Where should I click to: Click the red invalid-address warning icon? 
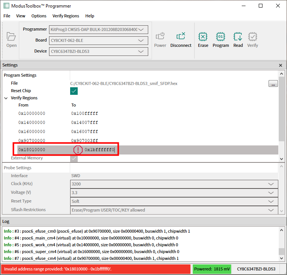(x=78, y=150)
